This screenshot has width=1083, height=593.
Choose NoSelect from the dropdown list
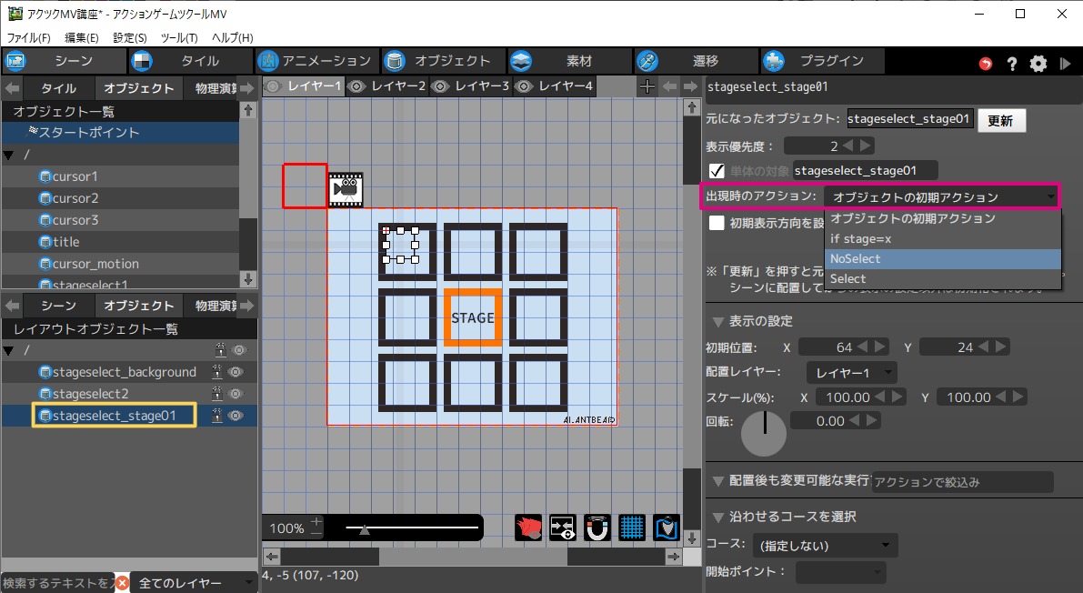point(855,259)
